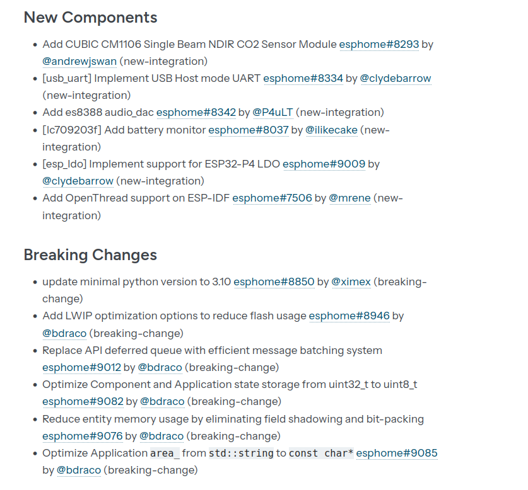The height and width of the screenshot is (490, 528).
Task: Open esphome#9082 state storage link
Action: click(x=83, y=402)
